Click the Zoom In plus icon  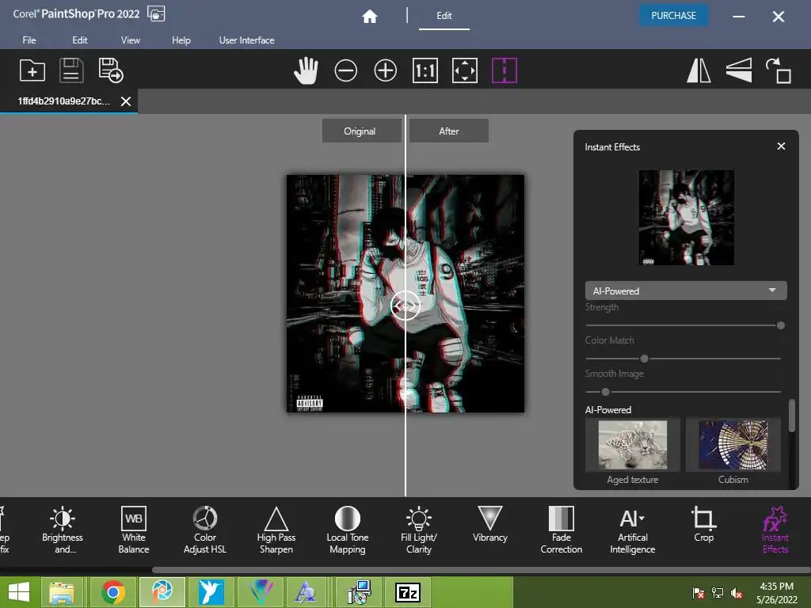coord(386,70)
